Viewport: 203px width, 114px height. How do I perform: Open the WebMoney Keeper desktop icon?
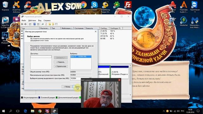[106, 7]
